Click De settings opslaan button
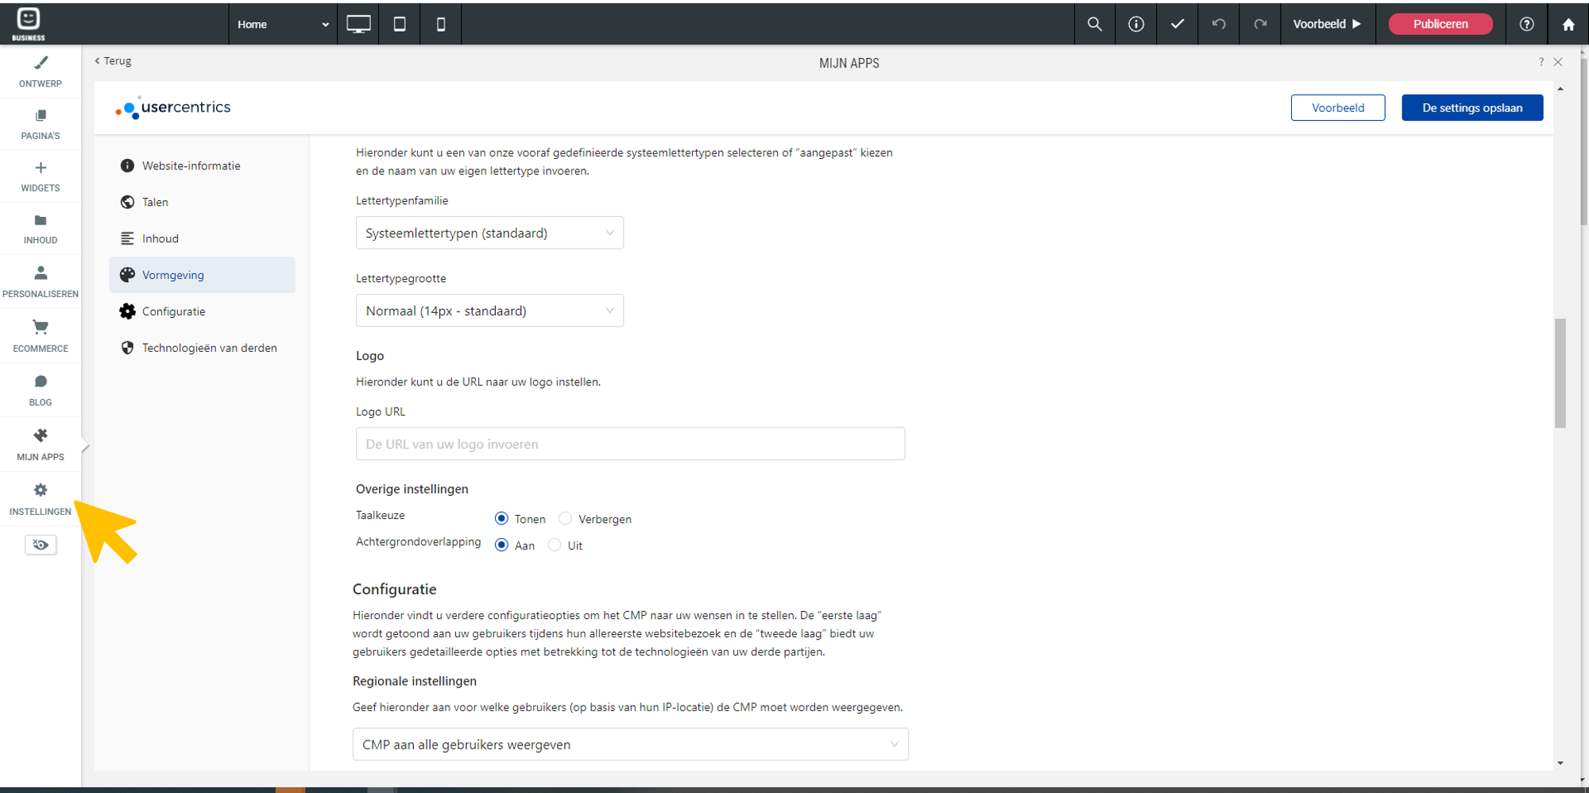Screen dimensions: 1589x793 tap(1471, 108)
